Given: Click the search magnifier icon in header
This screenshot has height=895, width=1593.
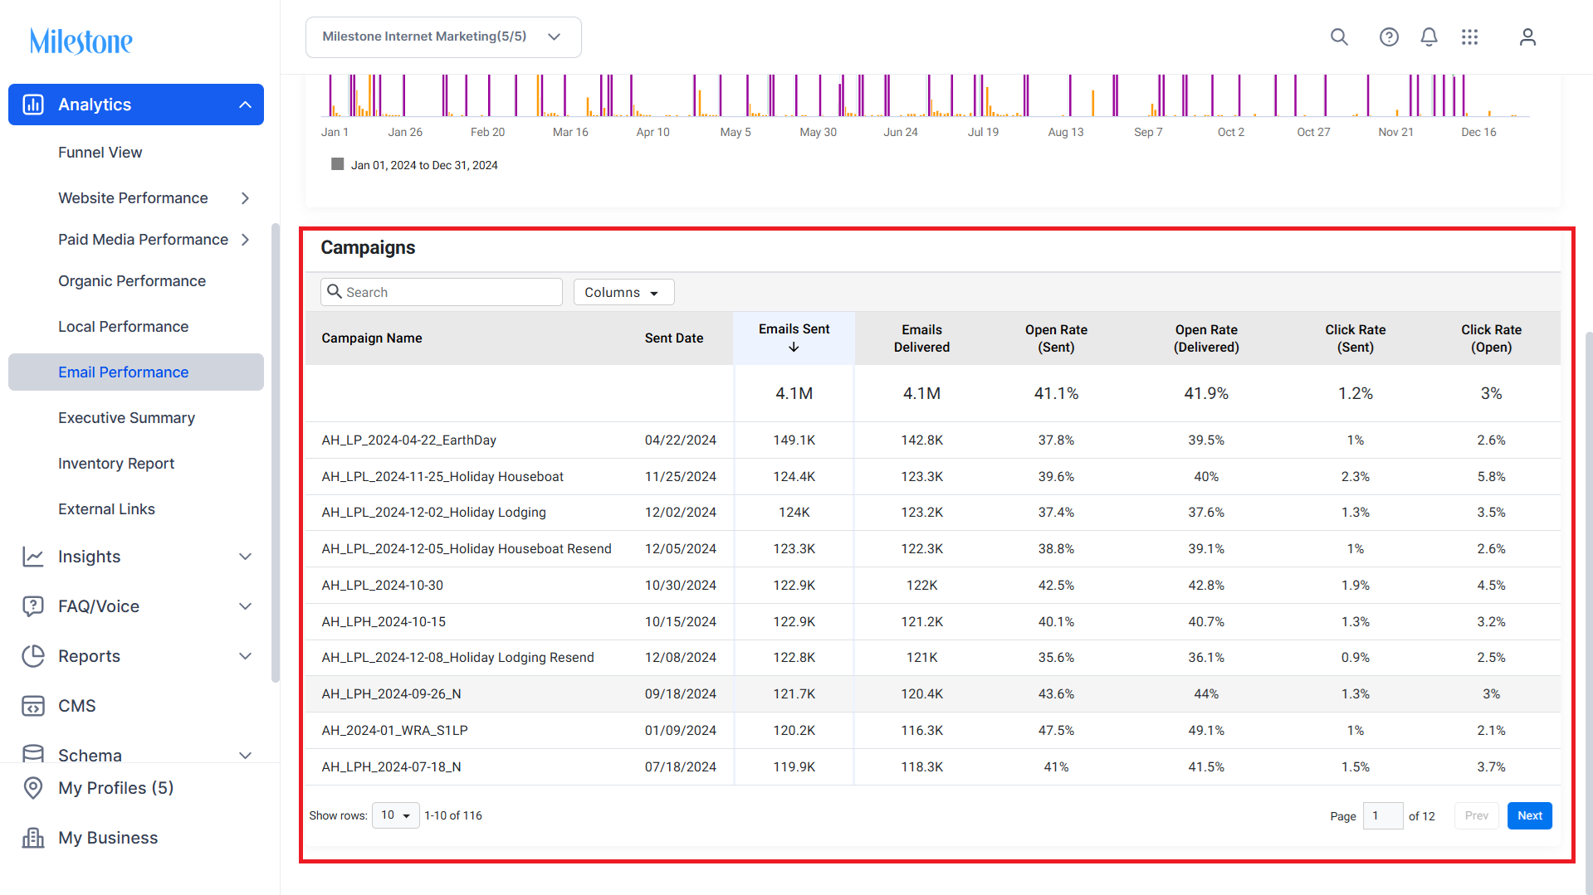Looking at the screenshot, I should (x=1339, y=36).
